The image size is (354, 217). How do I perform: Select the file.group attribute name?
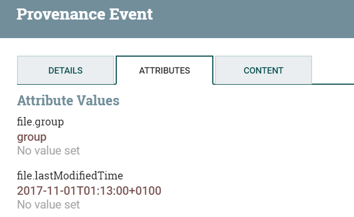pyautogui.click(x=40, y=122)
